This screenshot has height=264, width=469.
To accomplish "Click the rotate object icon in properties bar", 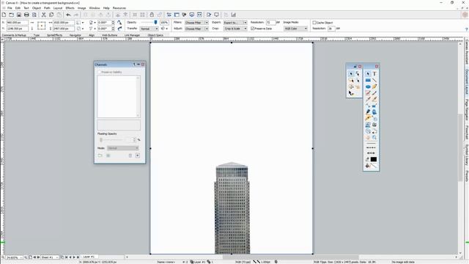I will 119,23.
